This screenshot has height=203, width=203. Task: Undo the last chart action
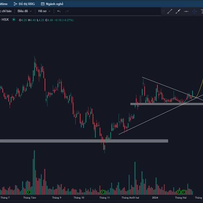[59, 11]
